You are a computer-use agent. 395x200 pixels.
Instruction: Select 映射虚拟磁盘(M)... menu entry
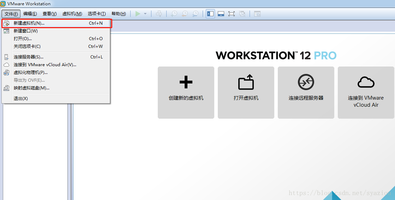pyautogui.click(x=56, y=88)
